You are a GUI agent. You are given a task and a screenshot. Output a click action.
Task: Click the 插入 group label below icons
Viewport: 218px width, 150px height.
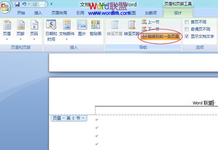coord(74,47)
